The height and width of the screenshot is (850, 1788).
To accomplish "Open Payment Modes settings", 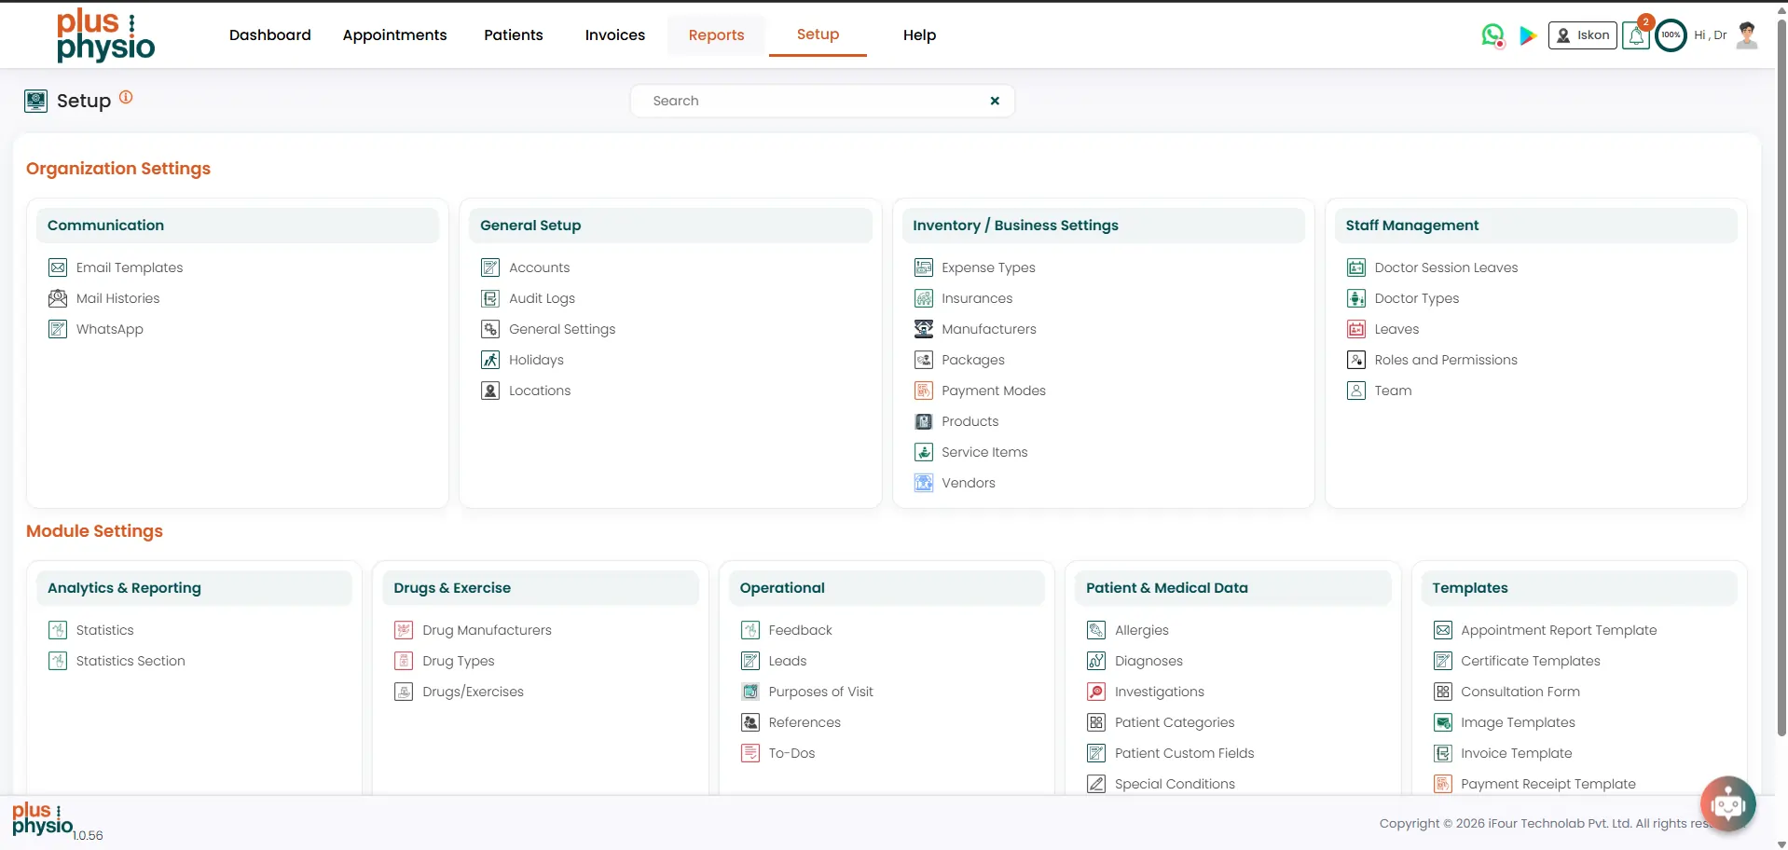I will (993, 391).
